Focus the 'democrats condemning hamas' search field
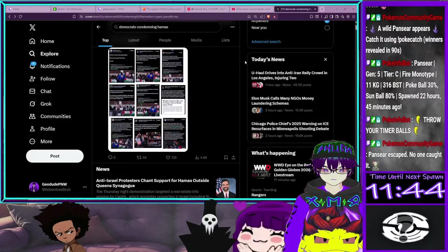 (166, 27)
